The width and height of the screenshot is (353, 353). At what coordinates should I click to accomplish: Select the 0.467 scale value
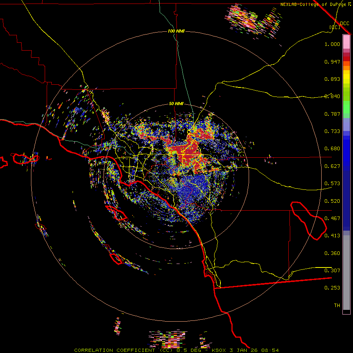pos(332,218)
